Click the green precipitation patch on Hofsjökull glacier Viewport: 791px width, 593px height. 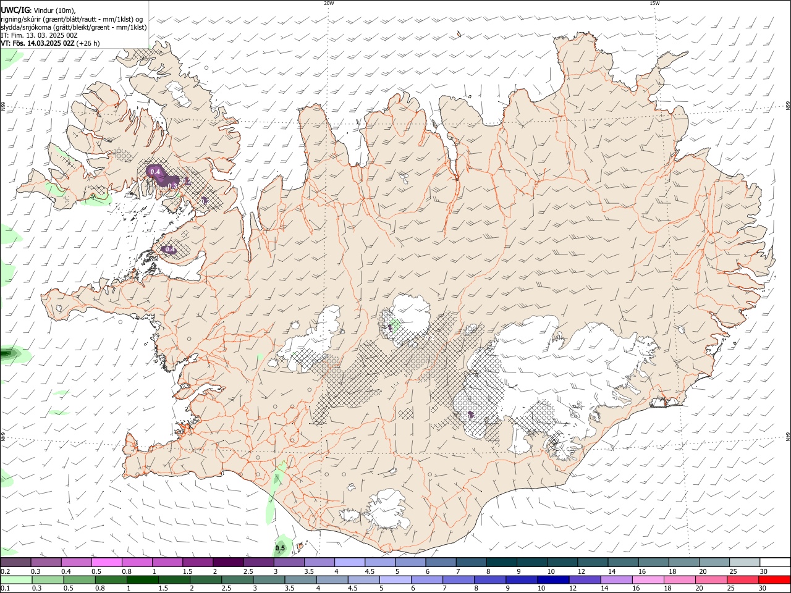[395, 324]
